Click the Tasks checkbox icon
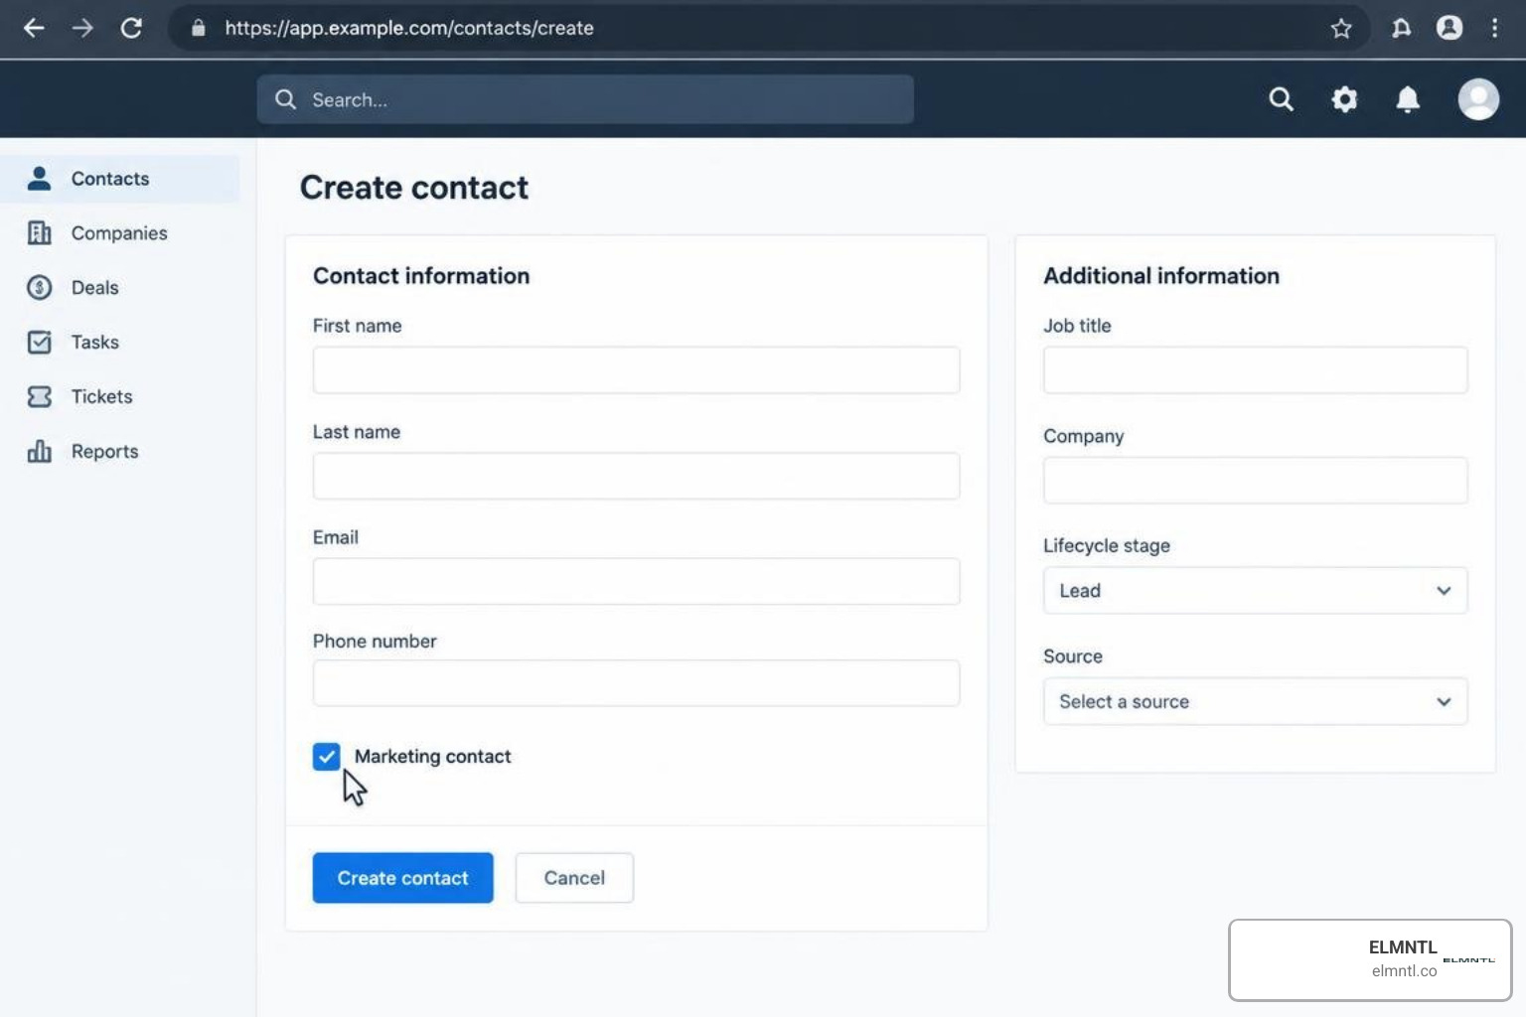This screenshot has height=1017, width=1526. pyautogui.click(x=39, y=342)
